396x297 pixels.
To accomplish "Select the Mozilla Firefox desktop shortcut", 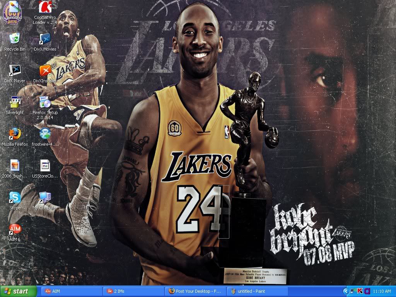I will click(x=15, y=137).
